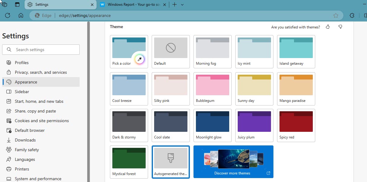Select the Juicy plum theme
The height and width of the screenshot is (182, 367).
[x=254, y=125]
